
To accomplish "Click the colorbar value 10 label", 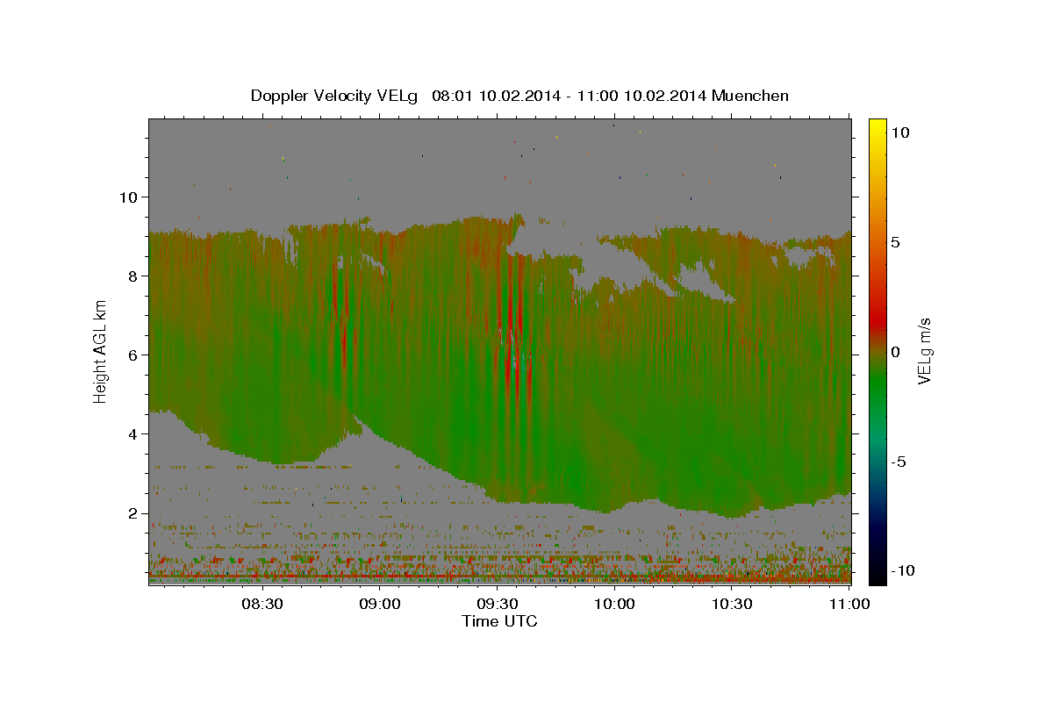I will pyautogui.click(x=900, y=132).
